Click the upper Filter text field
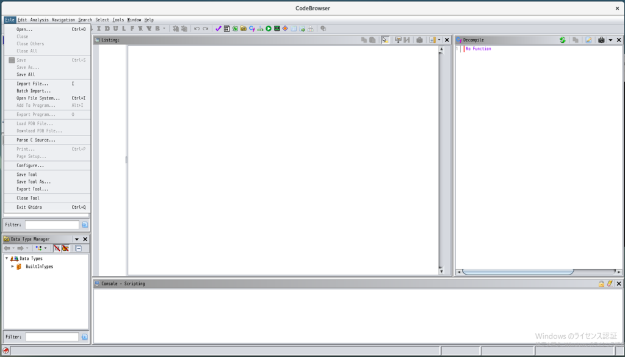 pyautogui.click(x=52, y=225)
